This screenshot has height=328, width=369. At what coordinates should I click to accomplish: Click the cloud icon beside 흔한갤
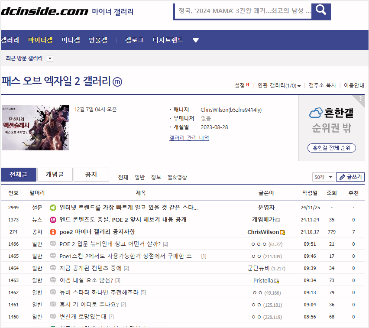tap(316, 113)
